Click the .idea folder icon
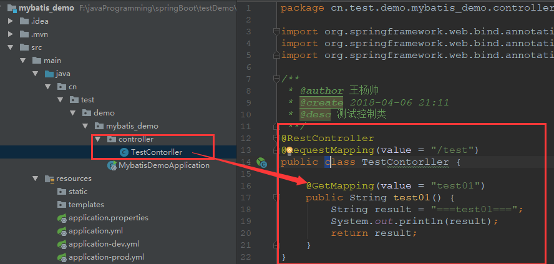This screenshot has height=264, width=554. click(24, 21)
